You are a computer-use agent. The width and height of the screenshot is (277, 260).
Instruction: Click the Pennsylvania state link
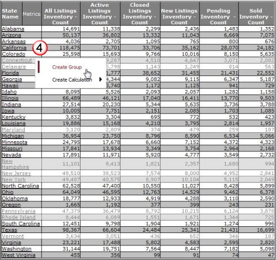(19, 211)
